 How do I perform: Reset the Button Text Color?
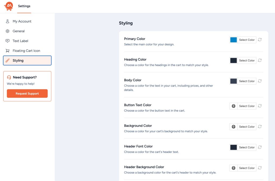(x=260, y=106)
